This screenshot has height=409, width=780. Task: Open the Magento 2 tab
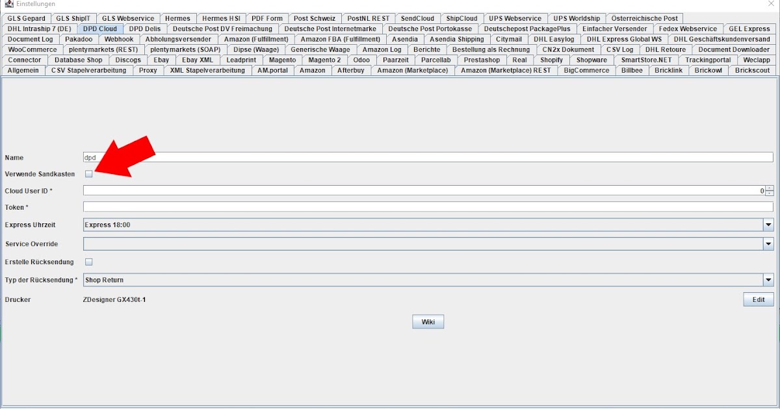tap(324, 60)
